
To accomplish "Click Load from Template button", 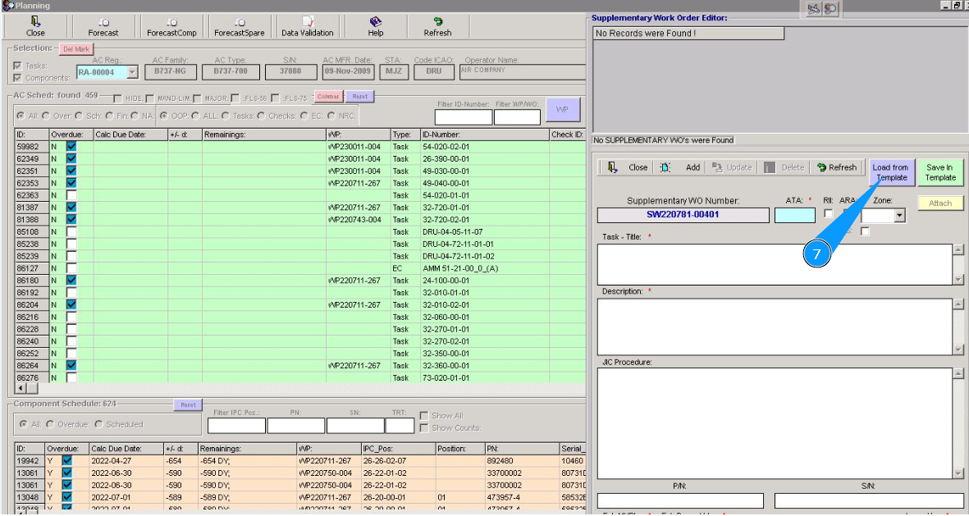I will [890, 172].
